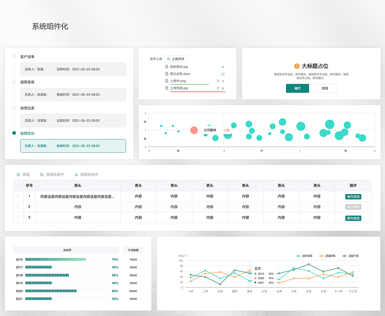
Task: Click the active 故障定位 timeline step dot
Action: click(14, 133)
